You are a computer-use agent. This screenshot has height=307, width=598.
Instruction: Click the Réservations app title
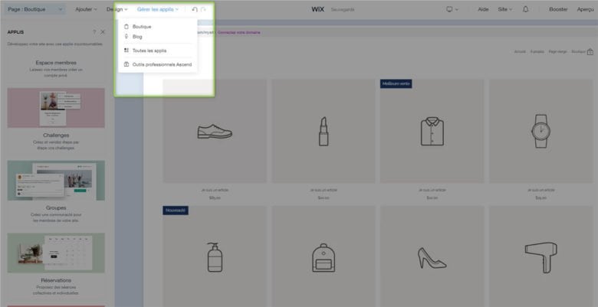point(56,280)
